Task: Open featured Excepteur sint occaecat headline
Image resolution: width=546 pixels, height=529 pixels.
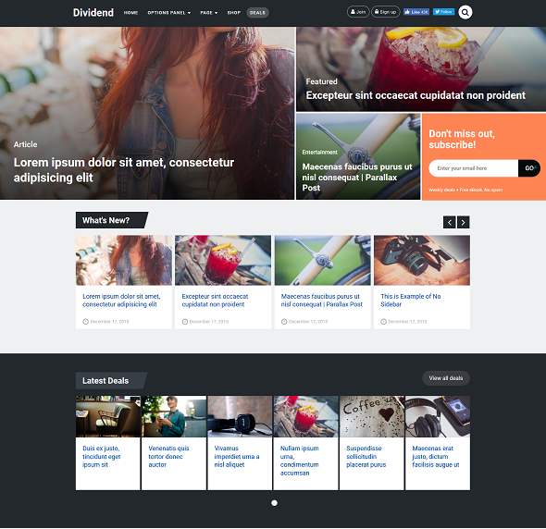Action: [x=416, y=95]
